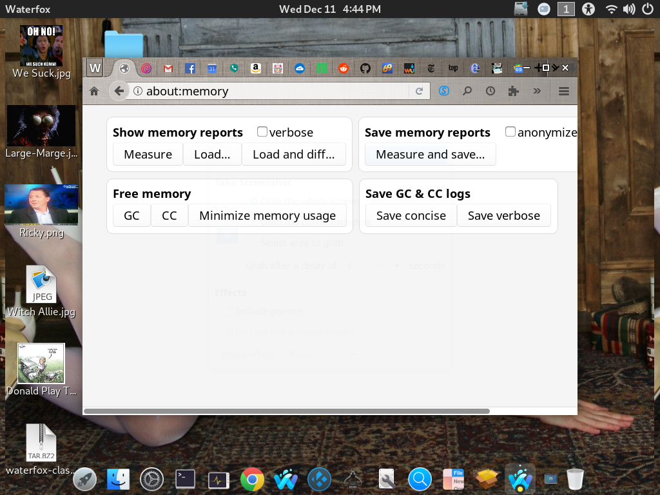Open the GitHub bookmark icon

[365, 68]
